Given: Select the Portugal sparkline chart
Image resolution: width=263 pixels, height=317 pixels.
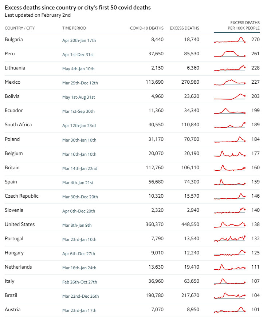Looking at the screenshot, I should (230, 239).
